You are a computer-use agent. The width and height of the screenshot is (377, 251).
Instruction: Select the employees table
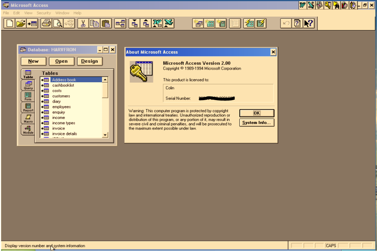pyautogui.click(x=71, y=107)
